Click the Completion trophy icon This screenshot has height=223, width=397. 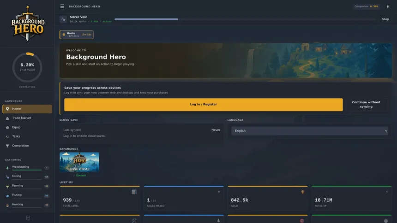point(7,146)
